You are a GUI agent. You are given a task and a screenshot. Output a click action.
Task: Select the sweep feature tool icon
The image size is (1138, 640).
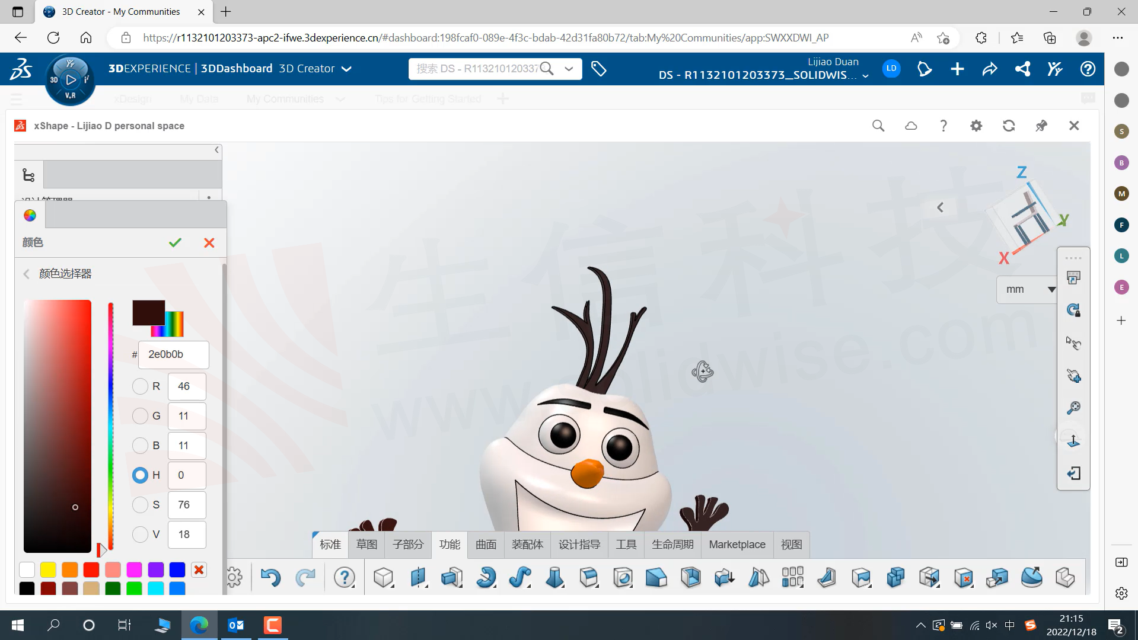tap(520, 577)
